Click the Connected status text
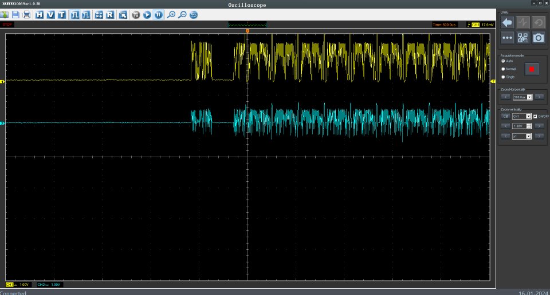Screen dimensions: 550x295 13,293
